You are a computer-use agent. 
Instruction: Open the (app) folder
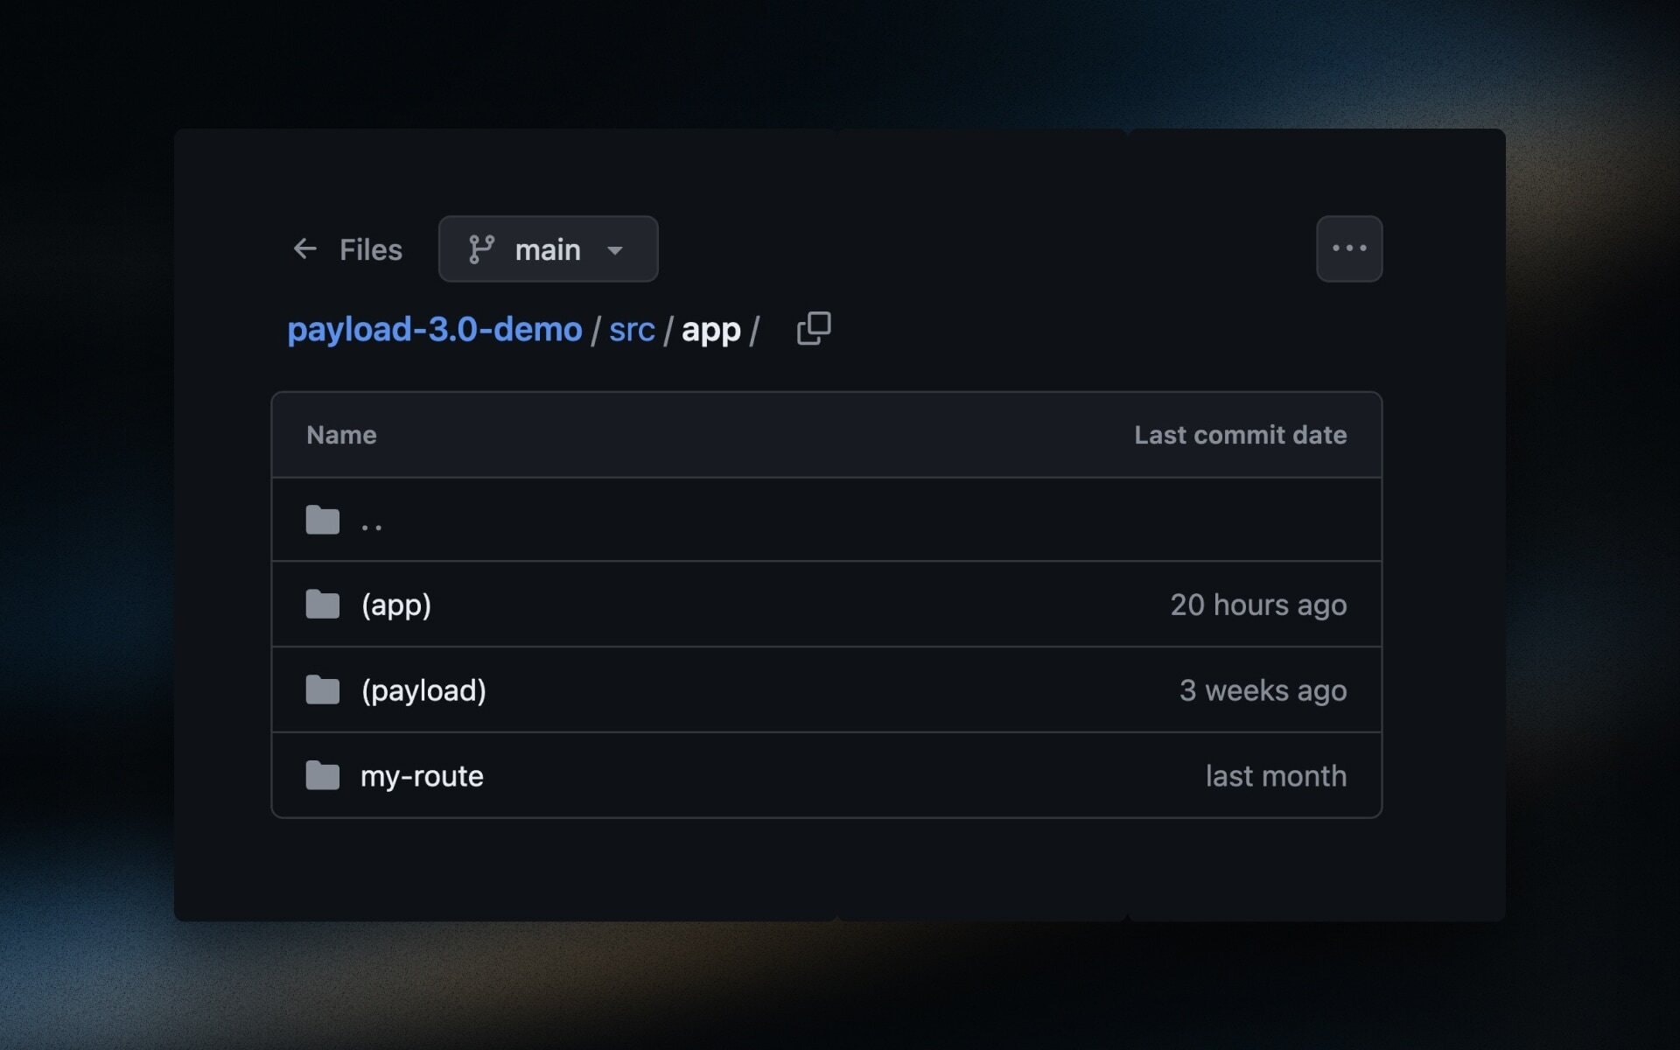(396, 605)
